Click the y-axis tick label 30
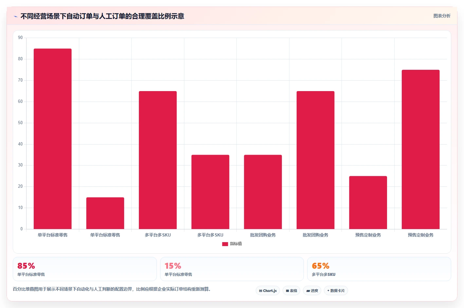 click(20, 165)
